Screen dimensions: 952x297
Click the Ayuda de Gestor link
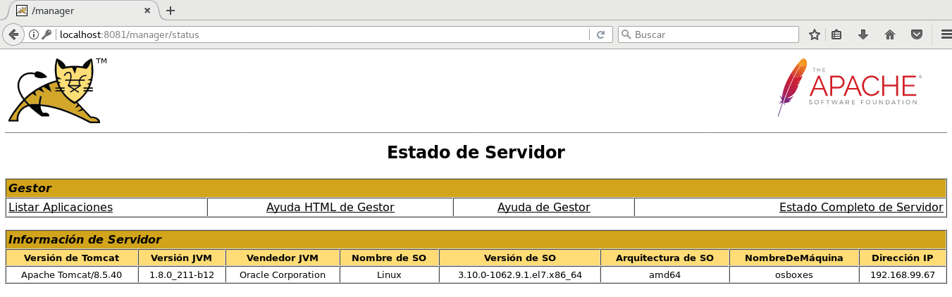pyautogui.click(x=543, y=207)
